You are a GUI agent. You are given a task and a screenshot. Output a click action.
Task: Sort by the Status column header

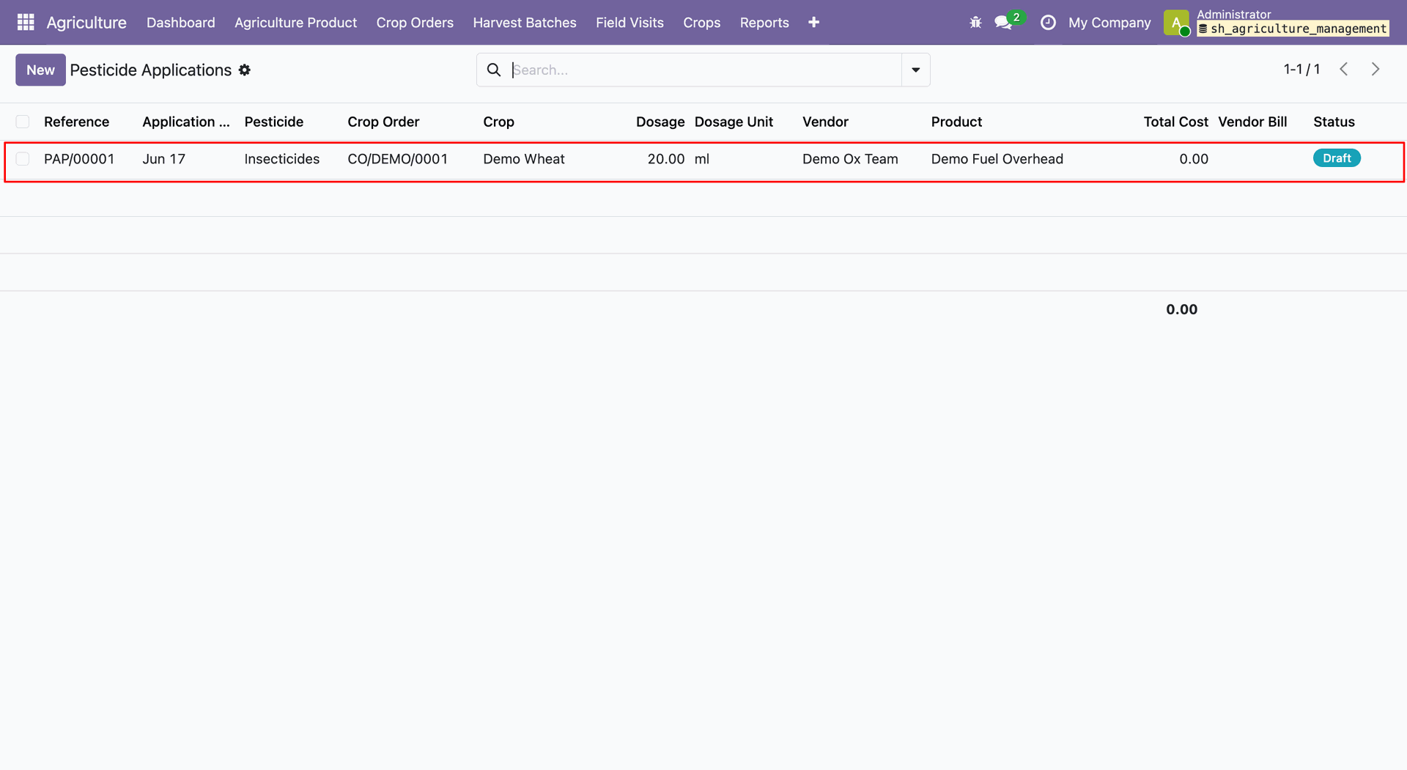(1334, 122)
